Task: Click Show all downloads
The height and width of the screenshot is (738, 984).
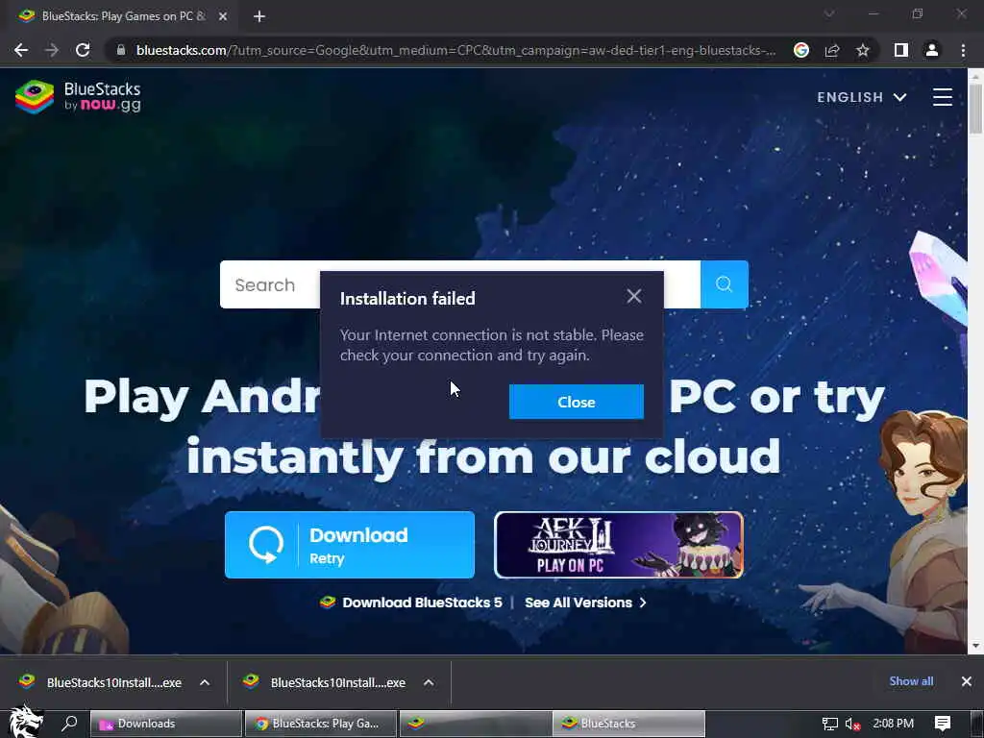Action: [911, 681]
